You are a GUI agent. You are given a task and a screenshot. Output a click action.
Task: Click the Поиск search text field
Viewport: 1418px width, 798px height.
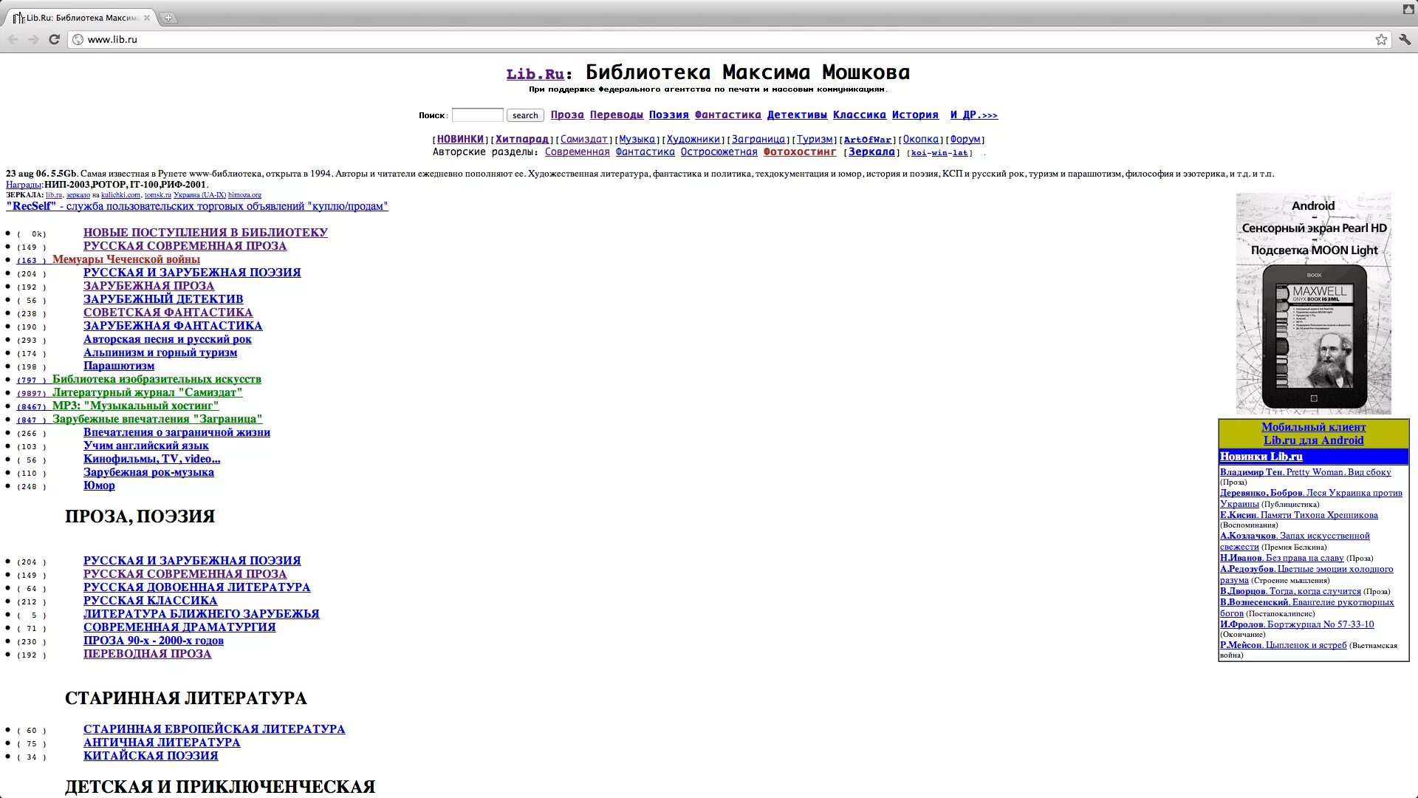477,115
